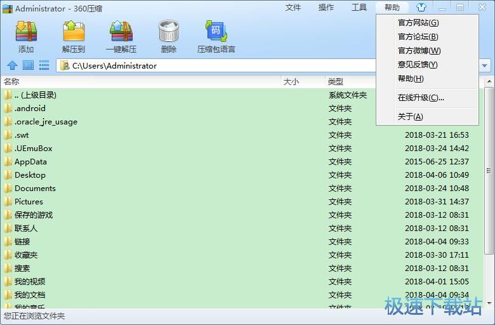The width and height of the screenshot is (495, 325).
Task: Click the 360压缩 app icon in title bar
Action: [8, 8]
